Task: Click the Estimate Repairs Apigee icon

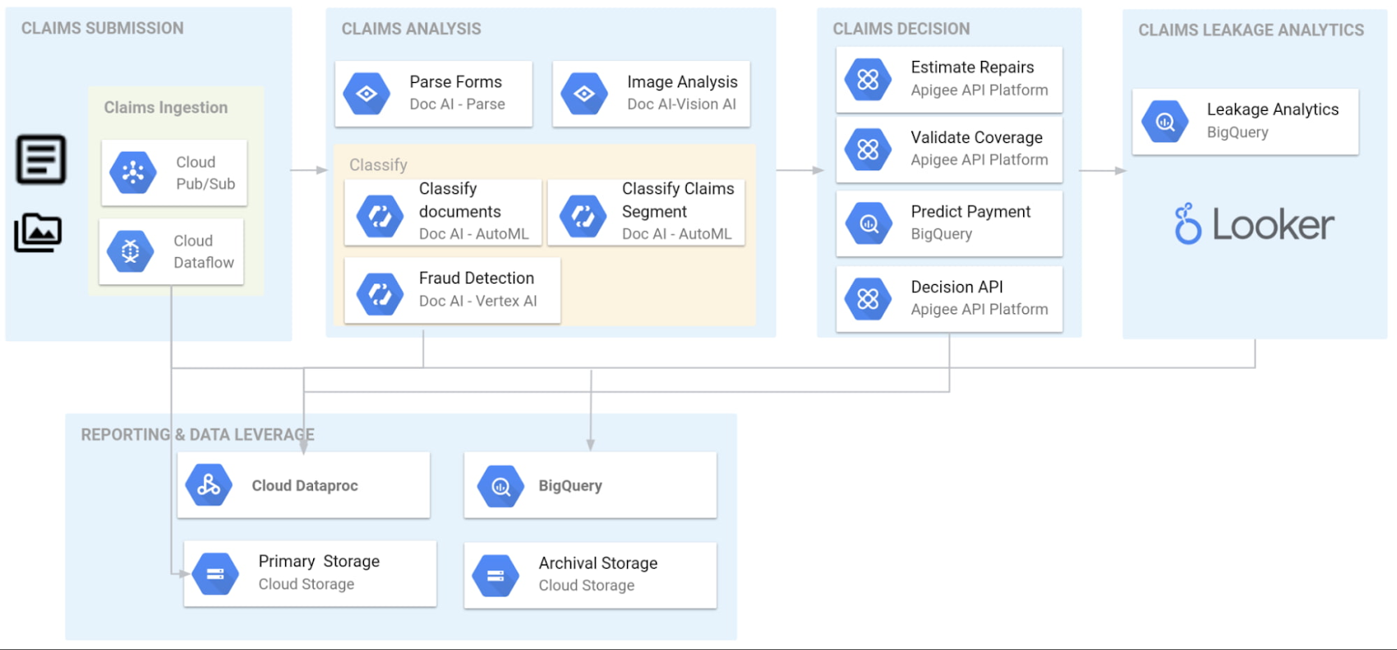Action: coord(869,80)
